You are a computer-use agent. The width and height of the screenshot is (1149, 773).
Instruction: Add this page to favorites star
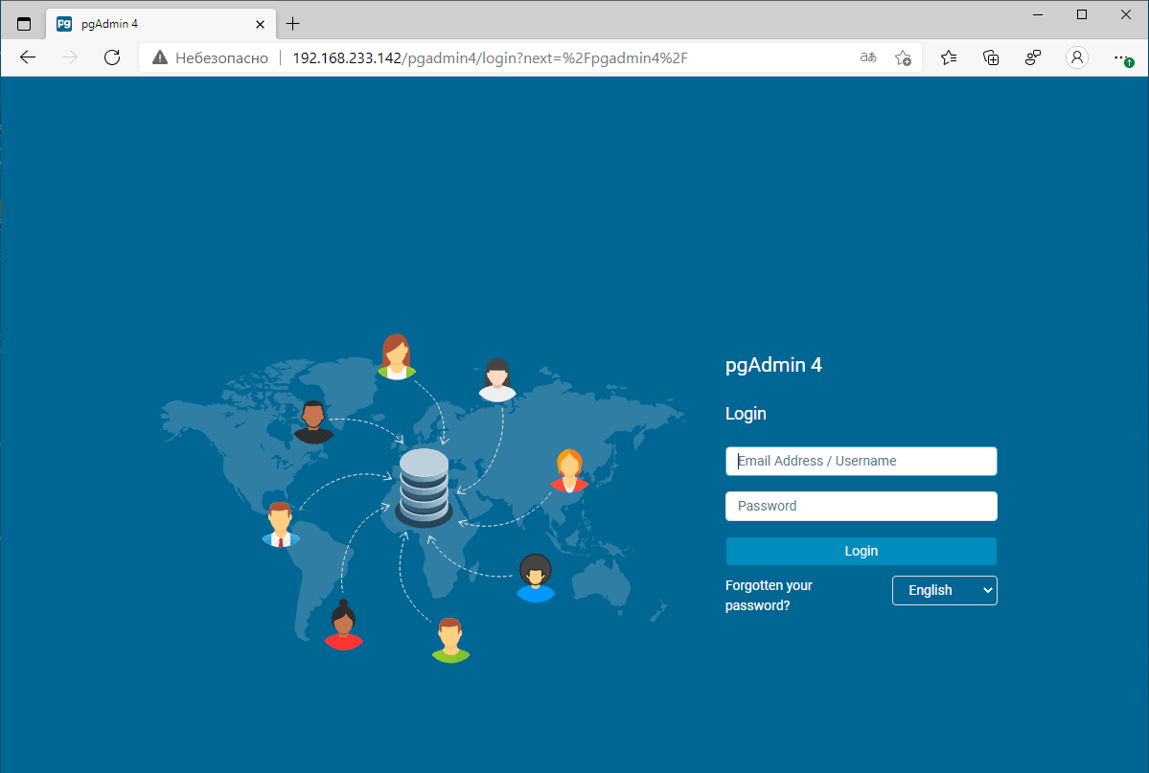903,57
